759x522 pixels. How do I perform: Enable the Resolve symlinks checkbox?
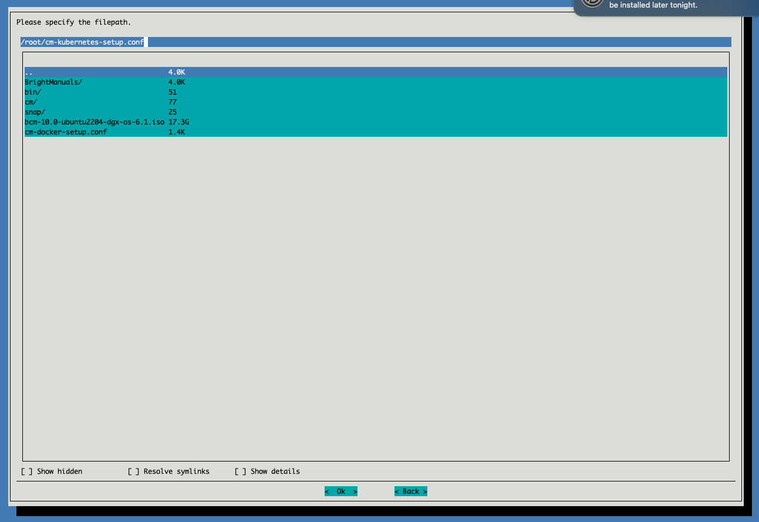coord(133,472)
